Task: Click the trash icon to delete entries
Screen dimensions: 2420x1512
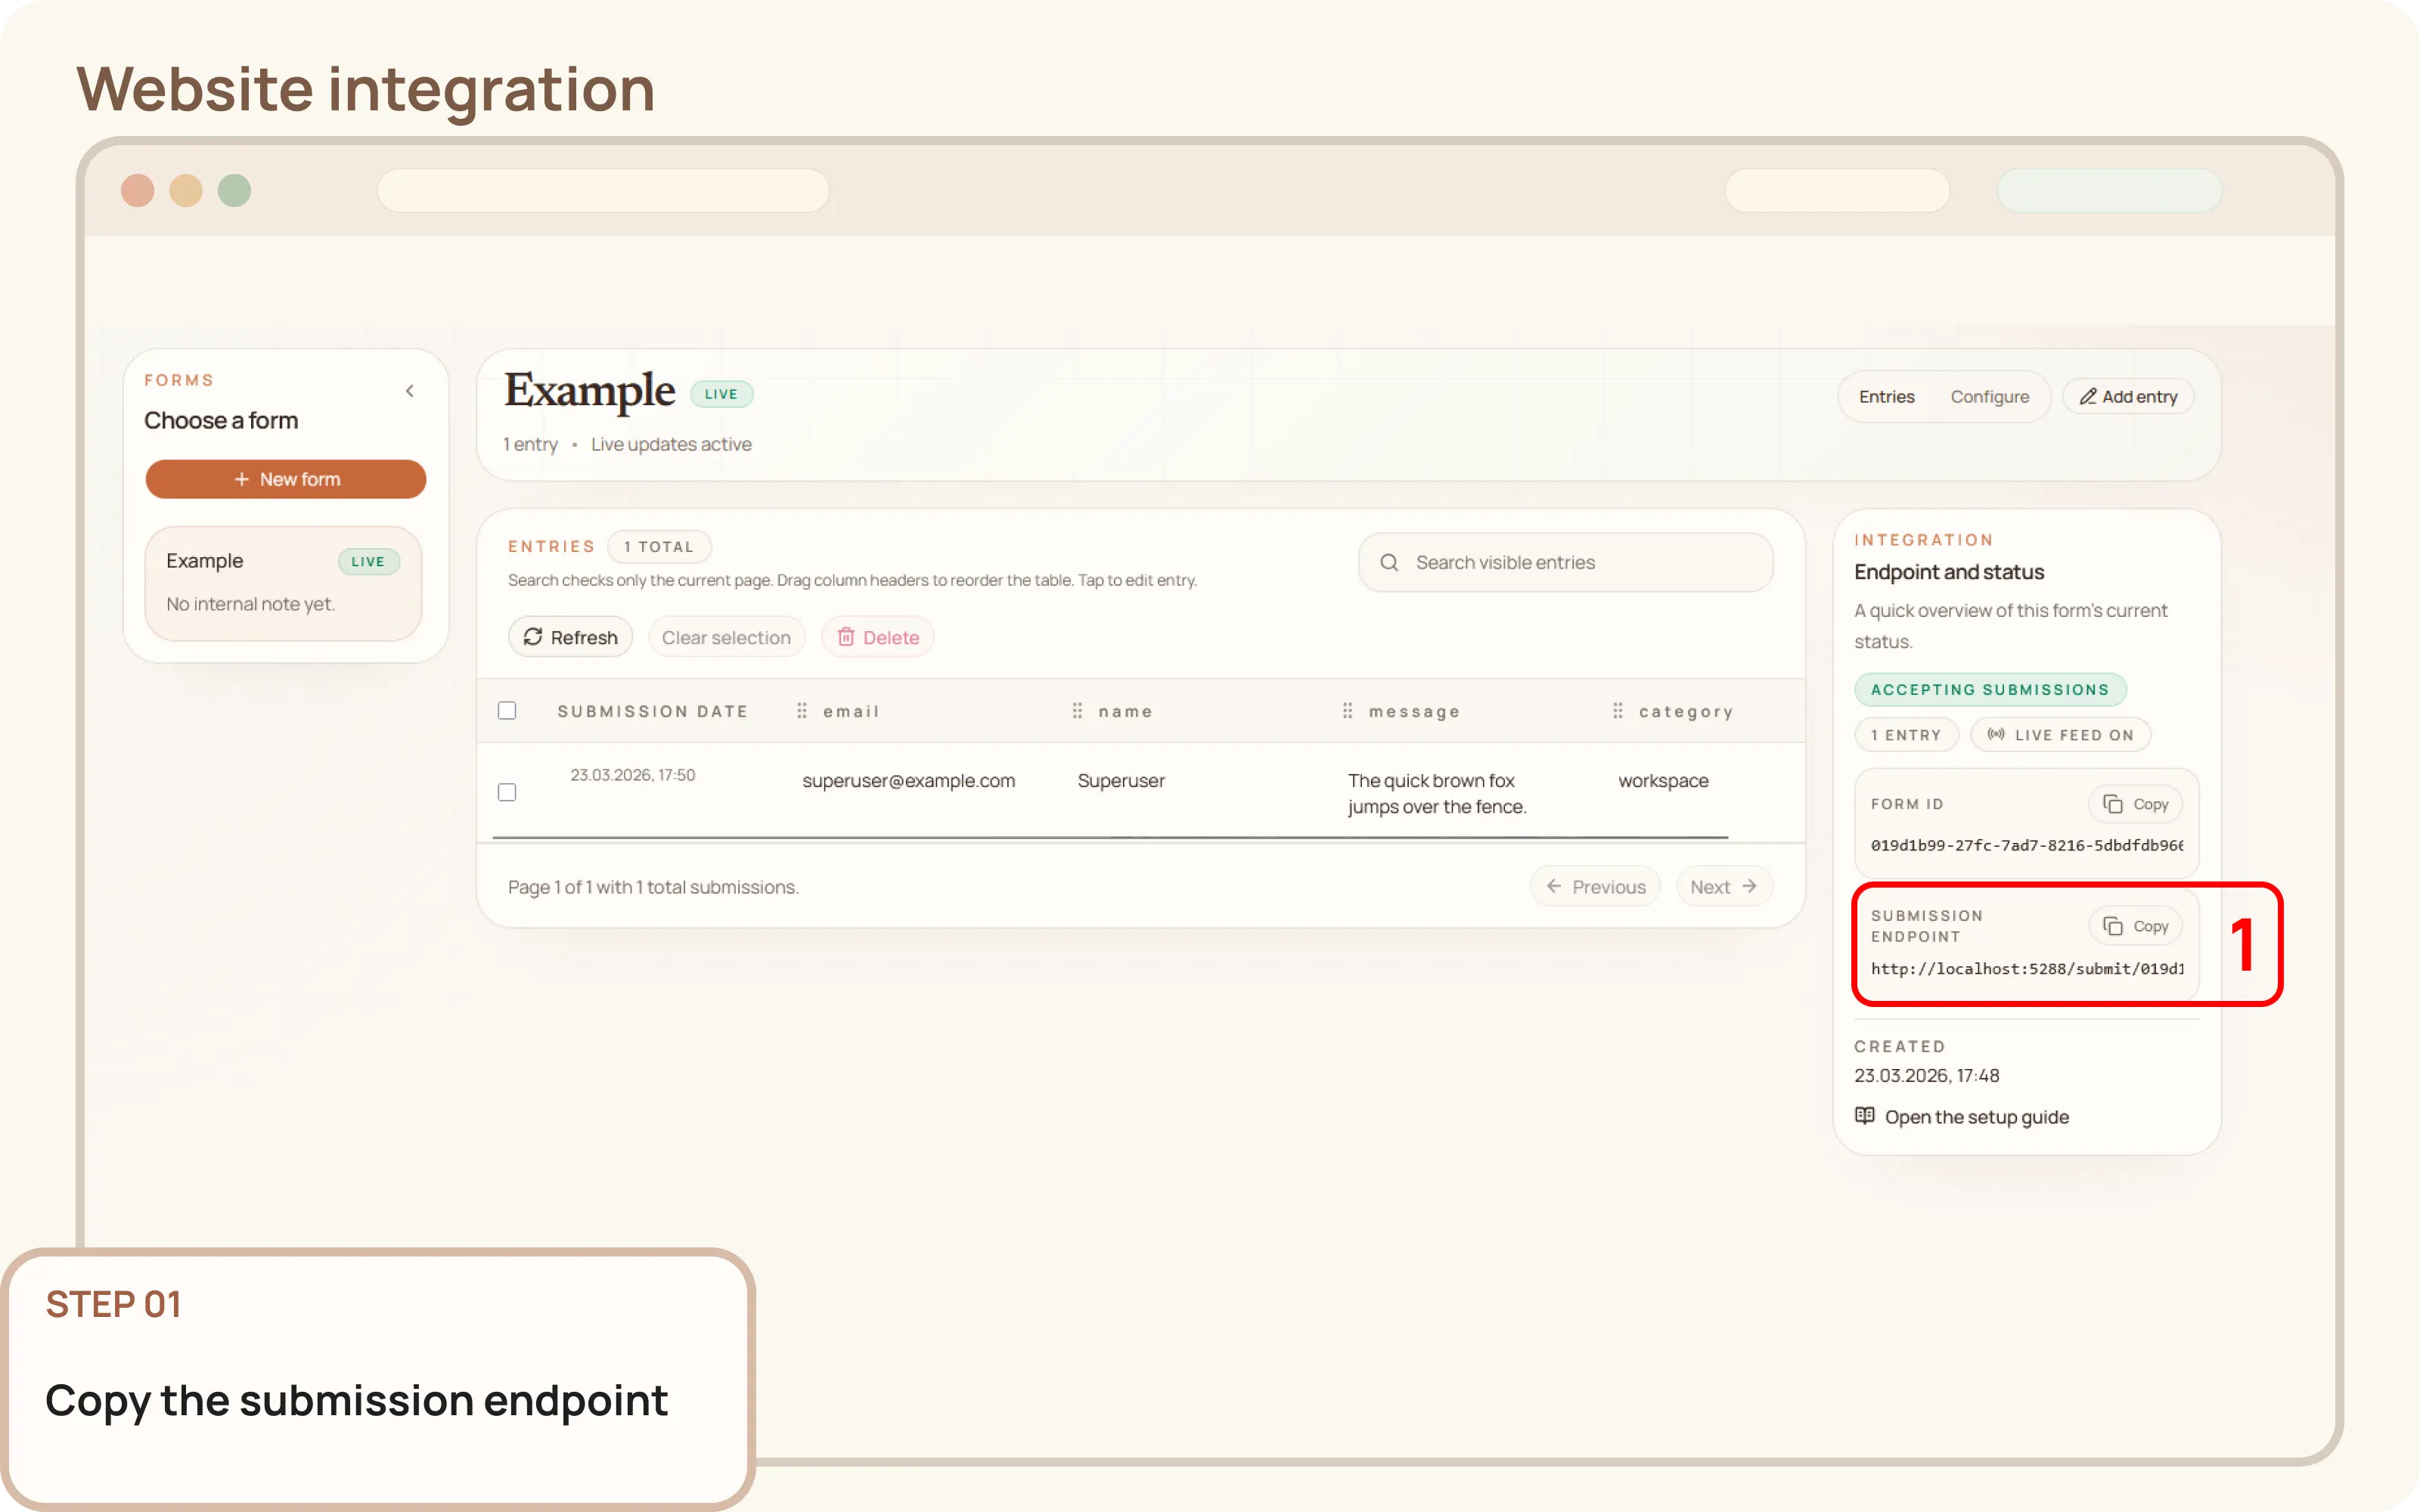Action: pos(846,637)
